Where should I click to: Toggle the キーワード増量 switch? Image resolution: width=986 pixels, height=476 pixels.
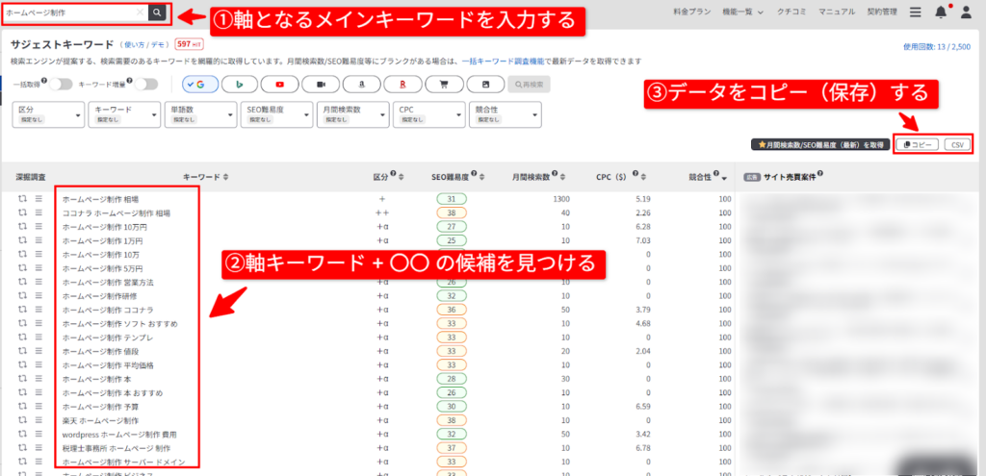coord(144,85)
